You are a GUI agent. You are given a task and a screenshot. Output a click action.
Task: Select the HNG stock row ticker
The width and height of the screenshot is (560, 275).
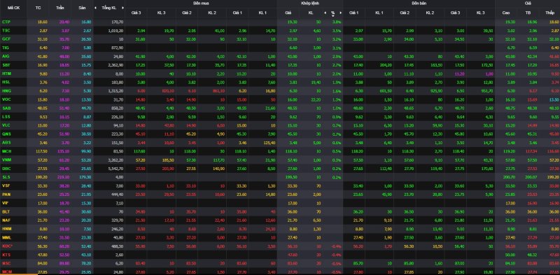6,90
